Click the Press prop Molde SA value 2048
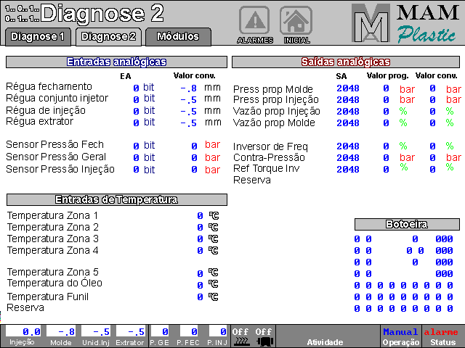The image size is (465, 348). [x=347, y=88]
